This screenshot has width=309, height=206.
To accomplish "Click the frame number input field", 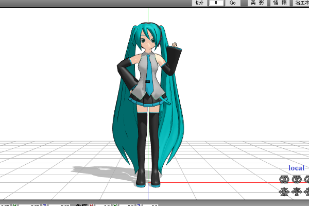I will point(216,3).
